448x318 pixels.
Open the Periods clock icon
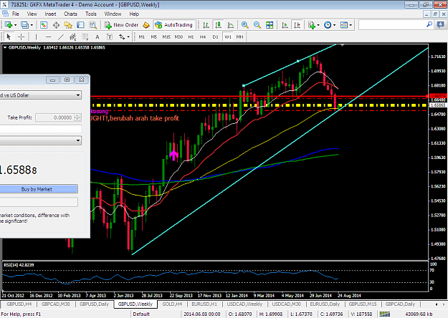coord(328,25)
